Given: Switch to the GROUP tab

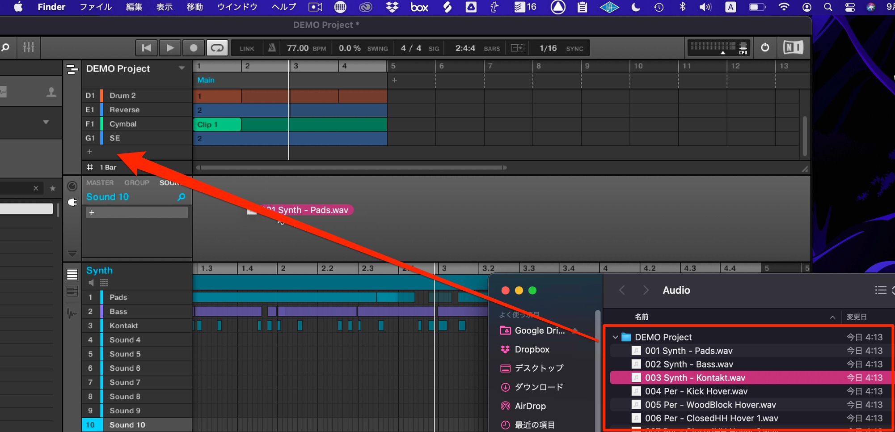Looking at the screenshot, I should click(x=137, y=183).
